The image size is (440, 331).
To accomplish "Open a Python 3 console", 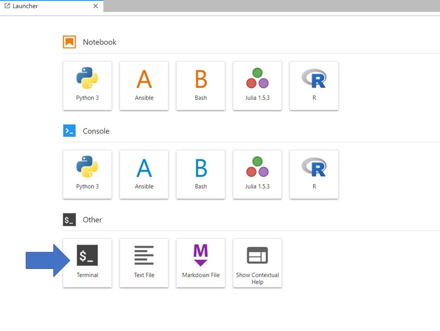I will (87, 175).
